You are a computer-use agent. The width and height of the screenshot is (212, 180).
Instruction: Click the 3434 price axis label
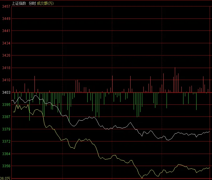(x=6, y=43)
